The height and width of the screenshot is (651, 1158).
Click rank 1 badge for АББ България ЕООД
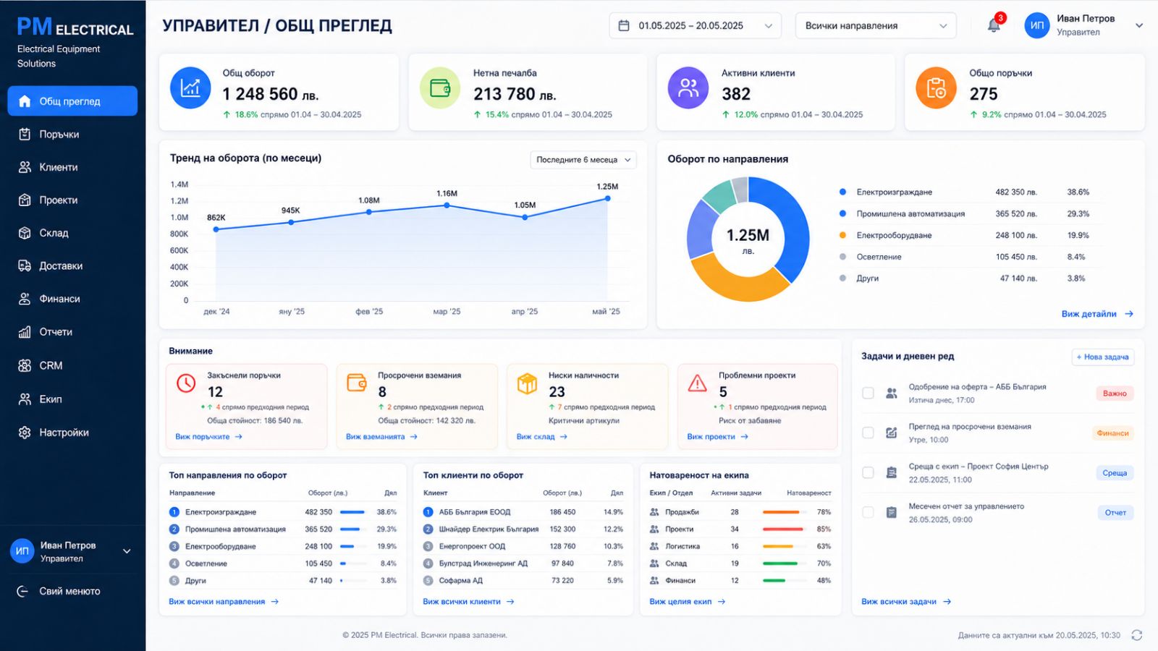point(428,512)
